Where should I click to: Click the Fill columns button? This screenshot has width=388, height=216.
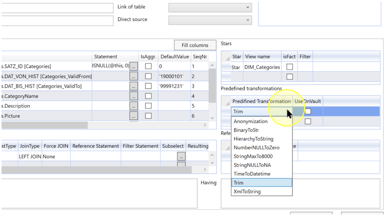point(195,45)
